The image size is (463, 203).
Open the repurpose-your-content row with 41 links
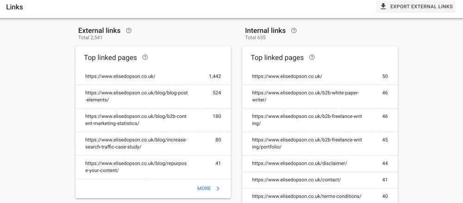pyautogui.click(x=153, y=167)
